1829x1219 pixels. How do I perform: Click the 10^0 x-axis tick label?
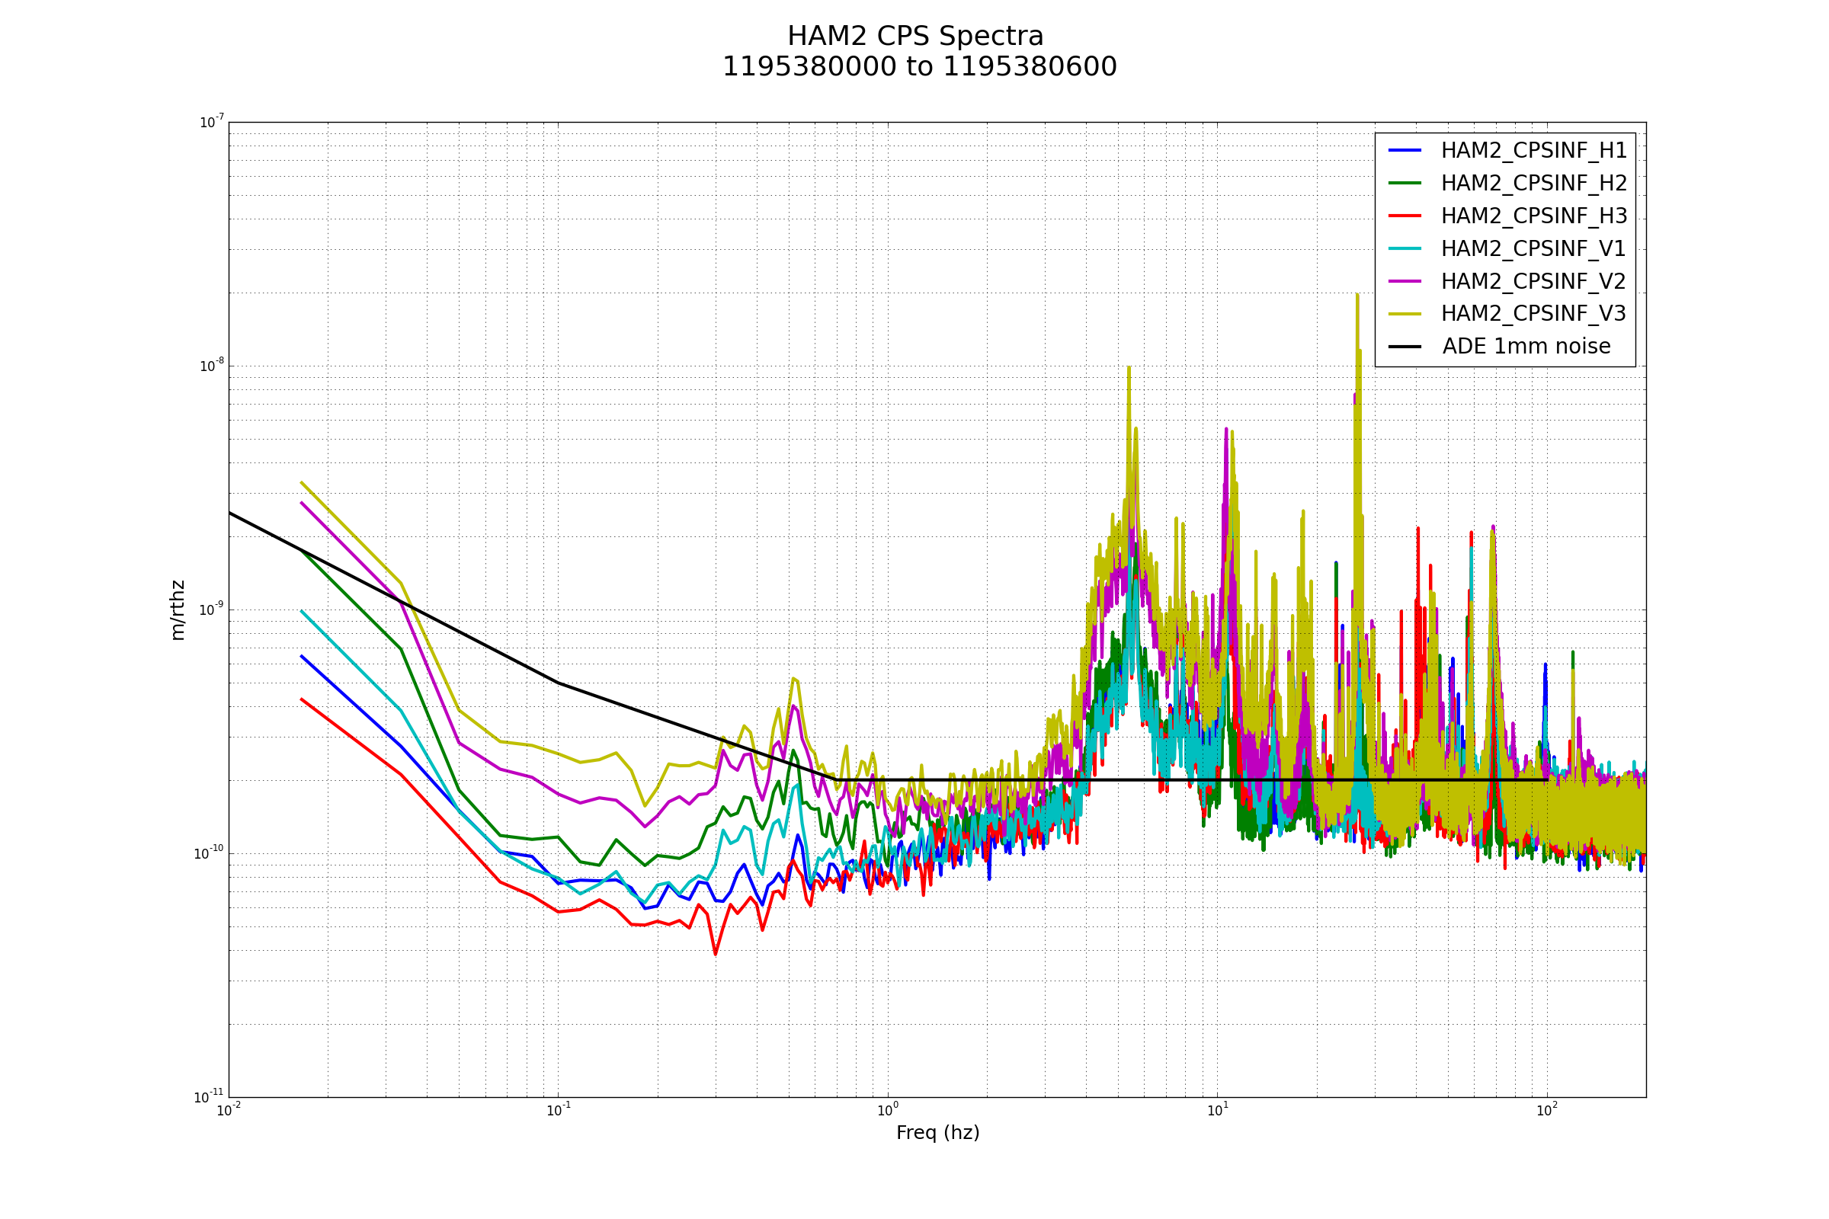coord(887,1110)
